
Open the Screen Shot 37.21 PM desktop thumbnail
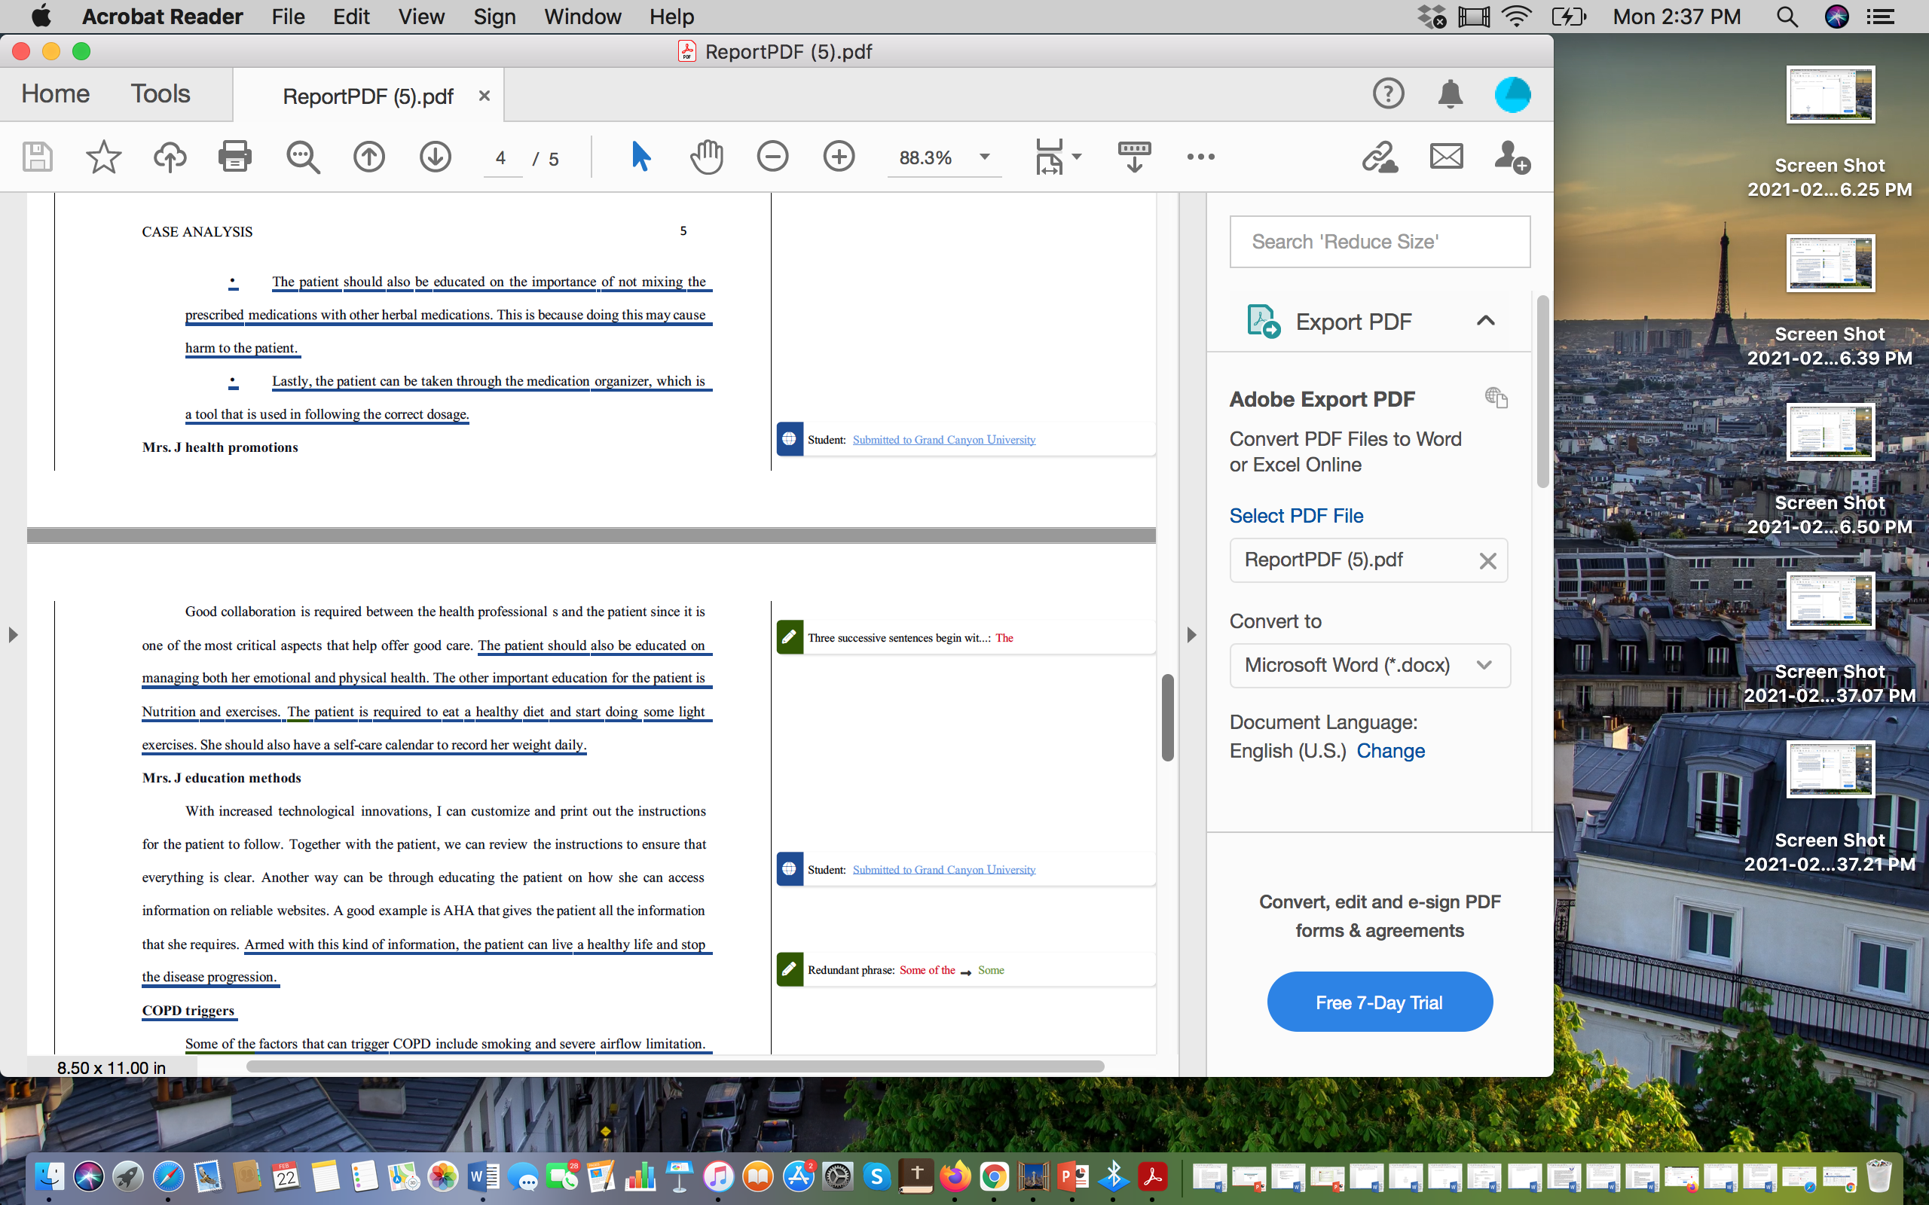tap(1830, 769)
